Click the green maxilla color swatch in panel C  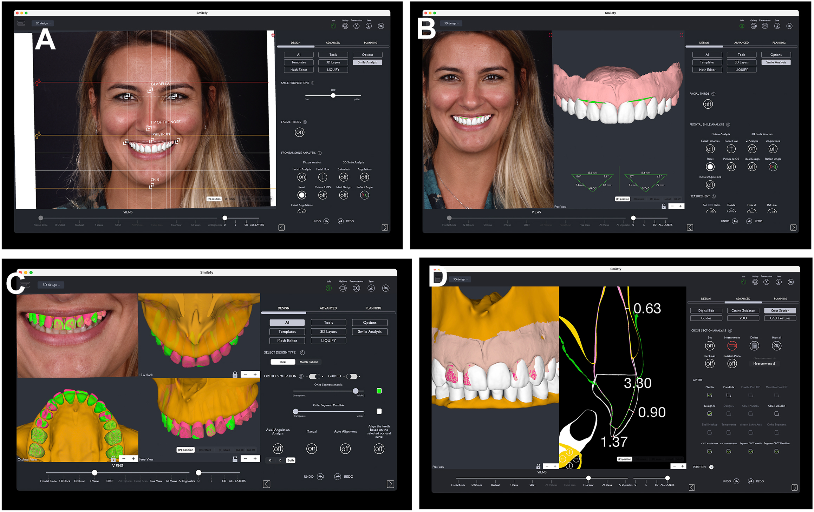pyautogui.click(x=379, y=391)
